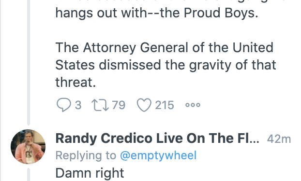Click the reply speech bubble icon
This screenshot has width=301, height=181.
63,105
